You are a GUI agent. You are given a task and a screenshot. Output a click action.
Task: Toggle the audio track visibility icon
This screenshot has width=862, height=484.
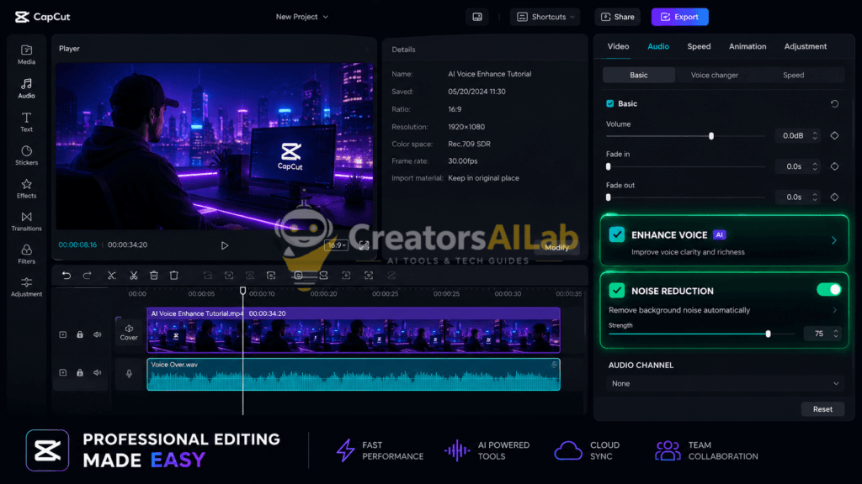62,372
